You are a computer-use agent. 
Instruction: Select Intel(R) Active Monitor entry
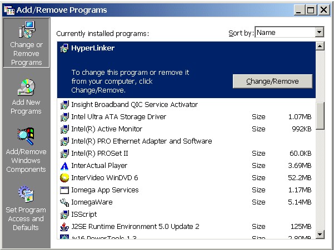click(x=186, y=129)
